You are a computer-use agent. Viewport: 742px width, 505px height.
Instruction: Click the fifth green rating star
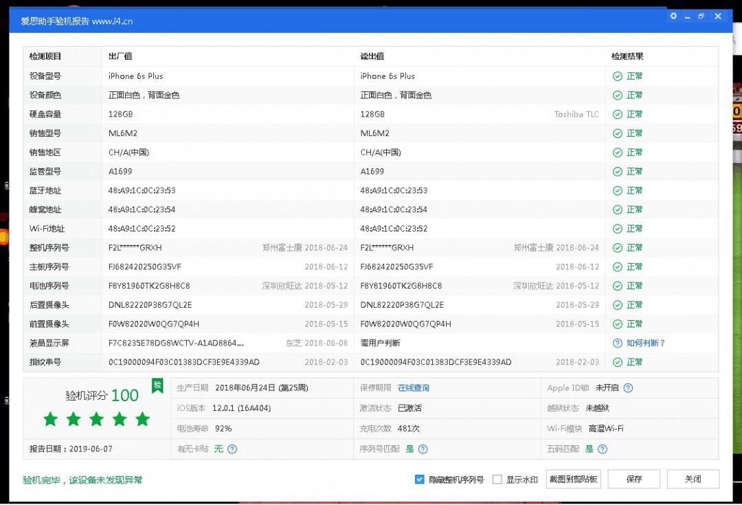click(x=142, y=419)
